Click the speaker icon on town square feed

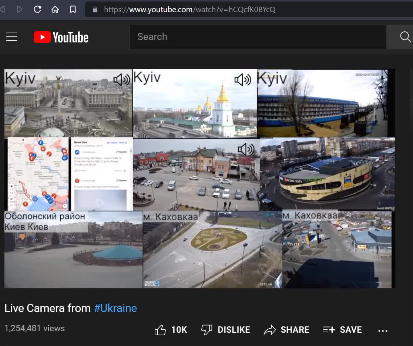point(246,149)
